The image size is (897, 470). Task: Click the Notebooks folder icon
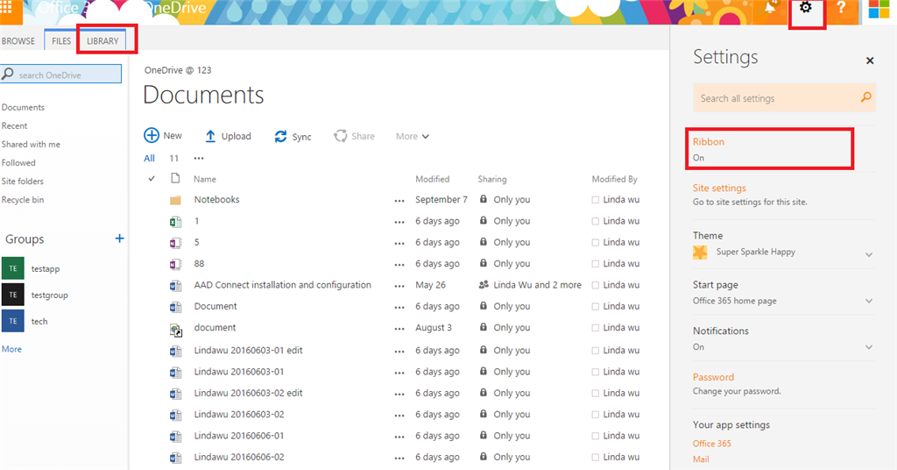175,200
